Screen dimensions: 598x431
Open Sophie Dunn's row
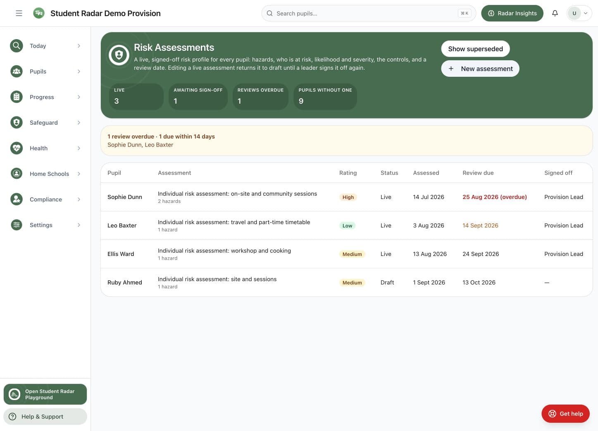(x=347, y=197)
